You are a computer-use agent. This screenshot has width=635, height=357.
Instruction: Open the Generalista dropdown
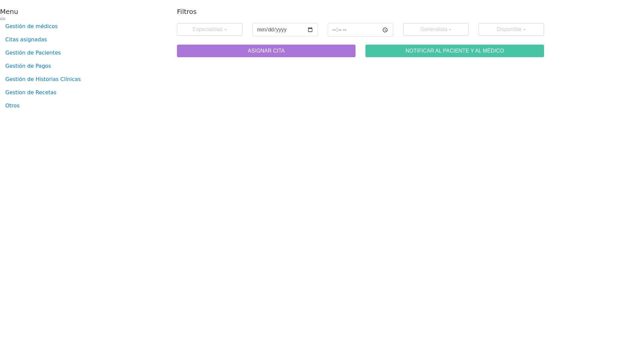click(436, 29)
